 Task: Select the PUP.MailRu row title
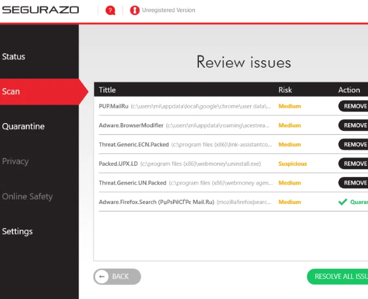(114, 106)
